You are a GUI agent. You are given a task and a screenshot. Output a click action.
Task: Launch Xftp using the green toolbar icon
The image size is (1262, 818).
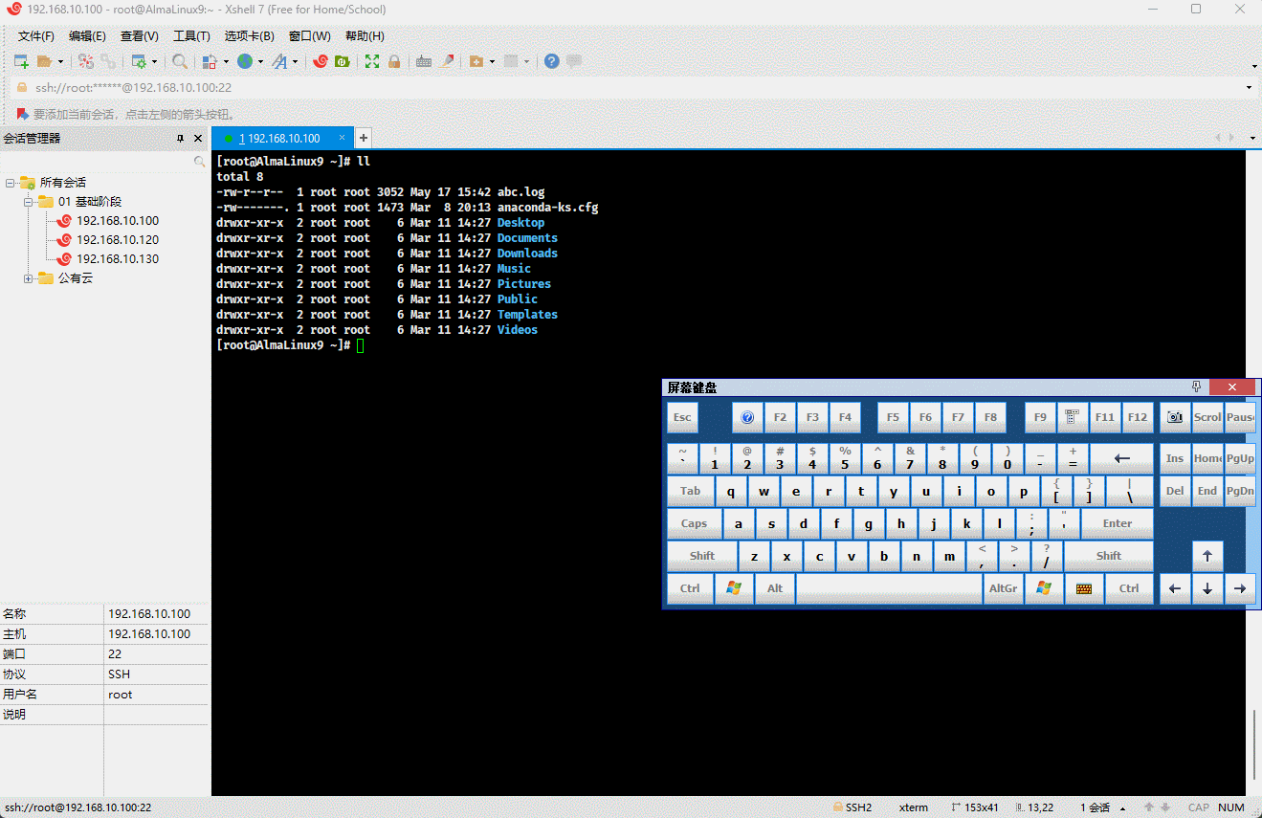341,61
